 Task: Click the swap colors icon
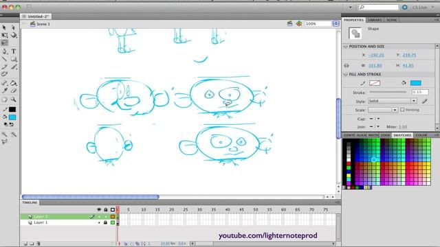tap(12, 124)
